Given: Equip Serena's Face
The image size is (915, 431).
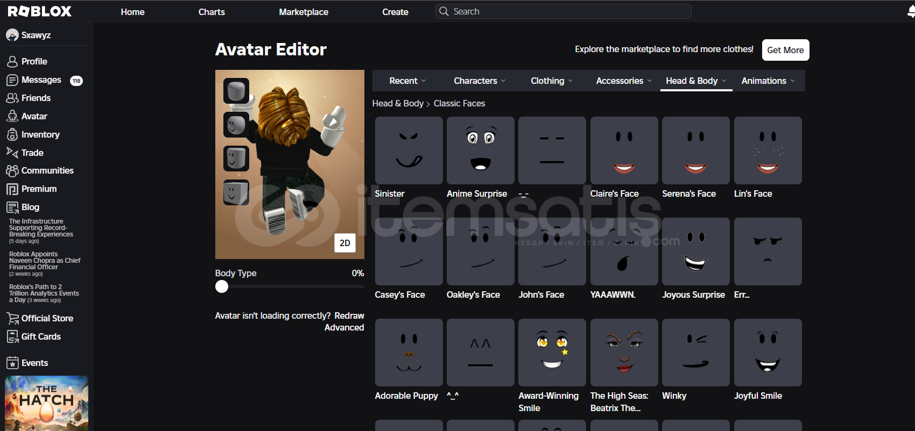Looking at the screenshot, I should (696, 150).
